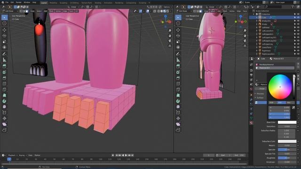Select the Select Box tool in right viewport
This screenshot has height=169, width=301.
tap(178, 17)
